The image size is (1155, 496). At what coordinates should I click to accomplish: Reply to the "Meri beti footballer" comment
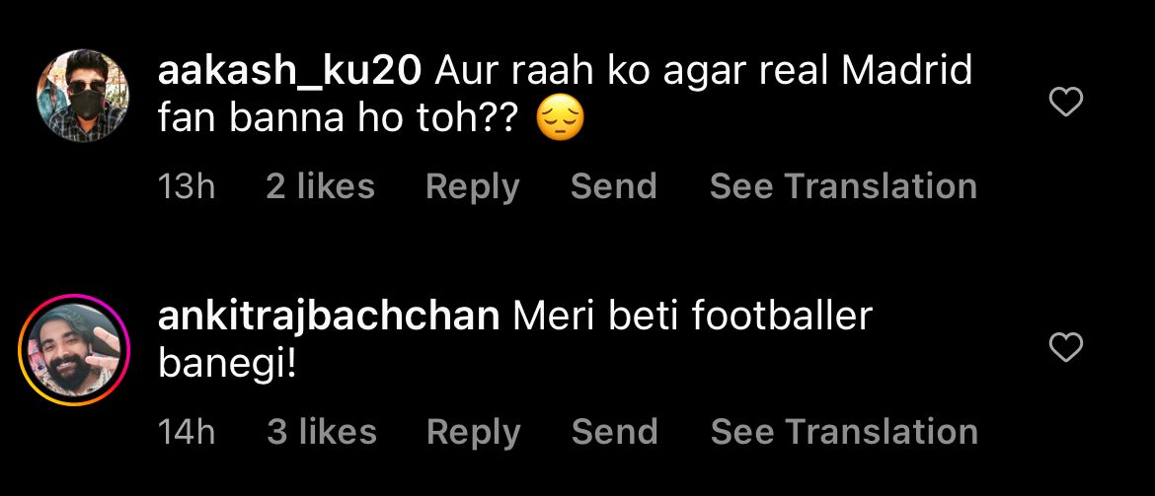click(x=473, y=432)
